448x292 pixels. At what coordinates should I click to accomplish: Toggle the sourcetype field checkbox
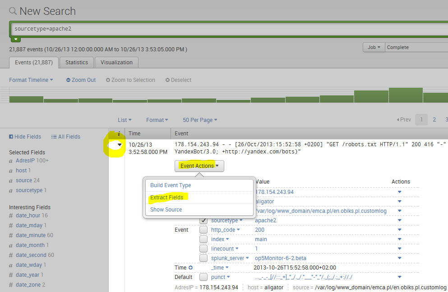pyautogui.click(x=203, y=220)
